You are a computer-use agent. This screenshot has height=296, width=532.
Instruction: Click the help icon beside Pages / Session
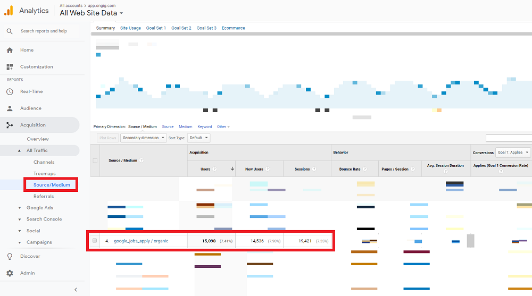(413, 169)
